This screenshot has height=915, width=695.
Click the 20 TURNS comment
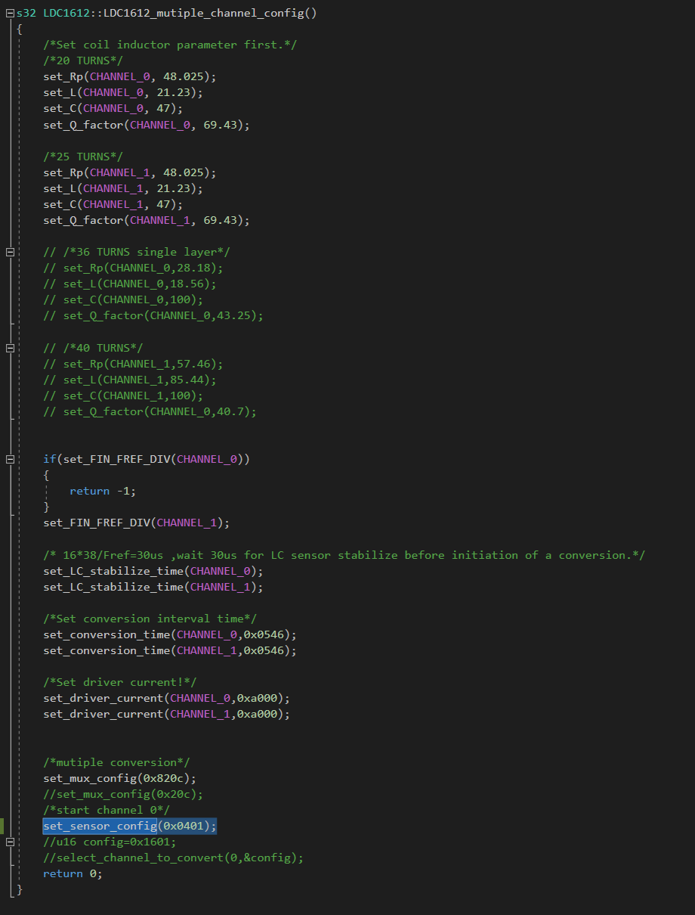pyautogui.click(x=83, y=60)
